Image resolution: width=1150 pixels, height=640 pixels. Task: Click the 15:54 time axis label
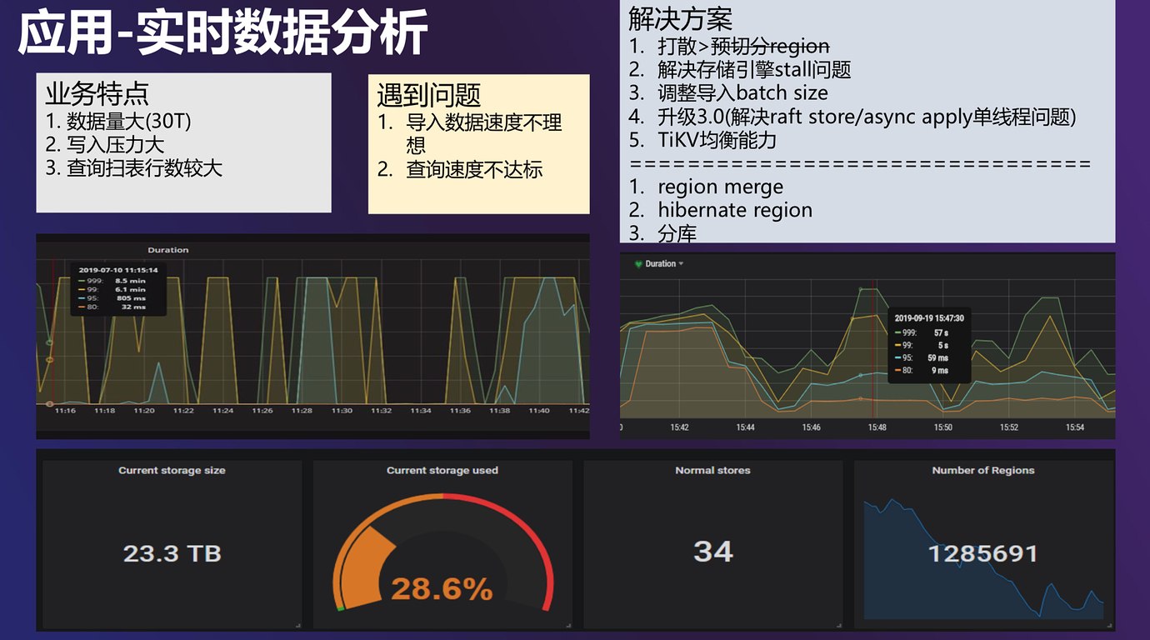pyautogui.click(x=1075, y=427)
